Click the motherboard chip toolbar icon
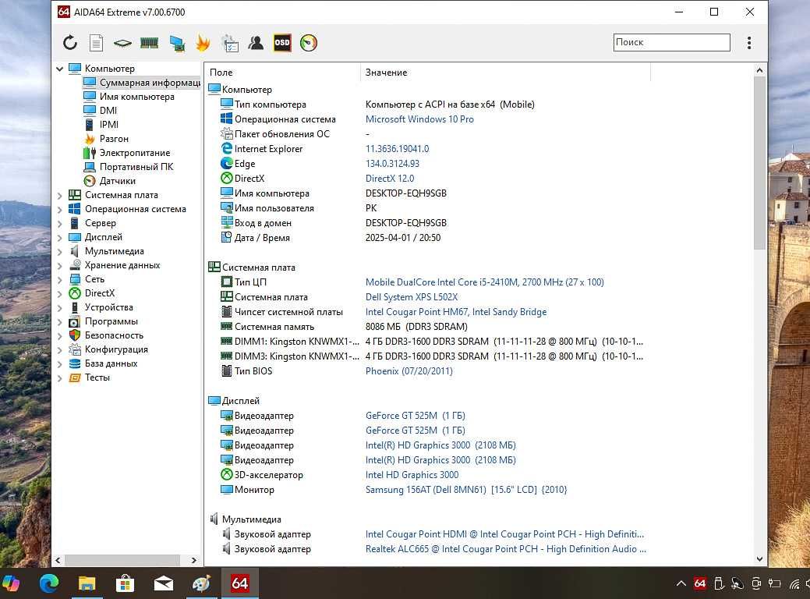 pyautogui.click(x=122, y=44)
